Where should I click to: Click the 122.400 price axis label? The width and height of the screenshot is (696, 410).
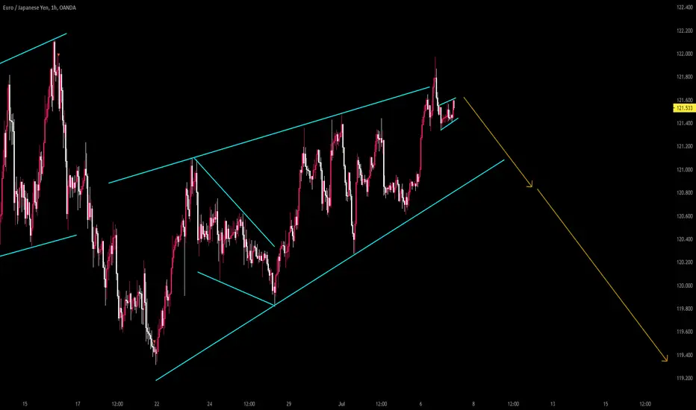(684, 7)
